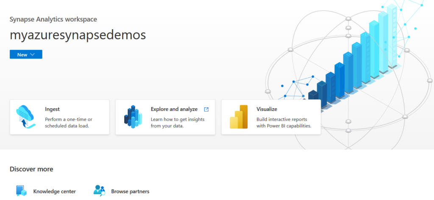Viewport: 434px width, 200px height.
Task: Click the Power BI Visualize icon
Action: (x=239, y=117)
